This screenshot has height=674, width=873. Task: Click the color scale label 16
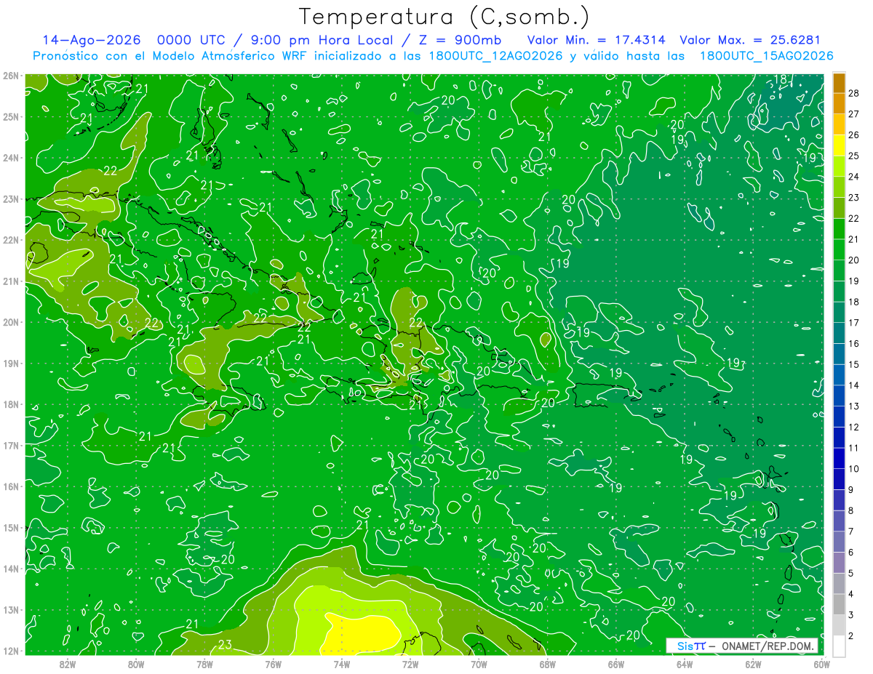point(853,344)
